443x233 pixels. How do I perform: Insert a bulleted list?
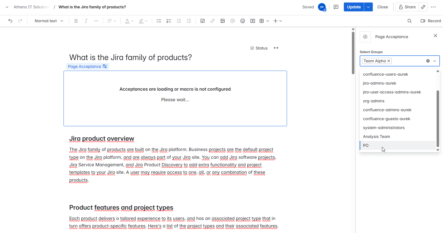159,21
